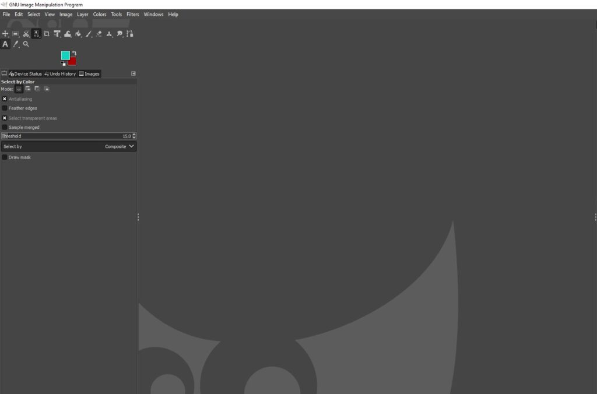
Task: Set selection mode to Add
Action: (x=27, y=89)
